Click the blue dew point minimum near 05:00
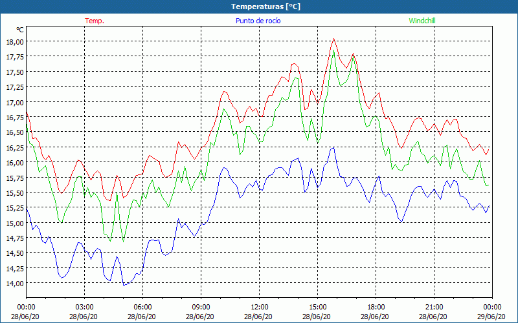Viewport: 518px width, 323px height. click(x=124, y=285)
